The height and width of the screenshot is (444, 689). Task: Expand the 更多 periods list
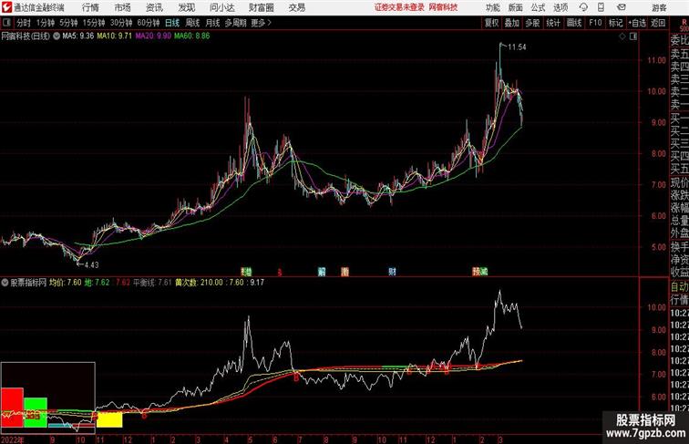pos(261,23)
